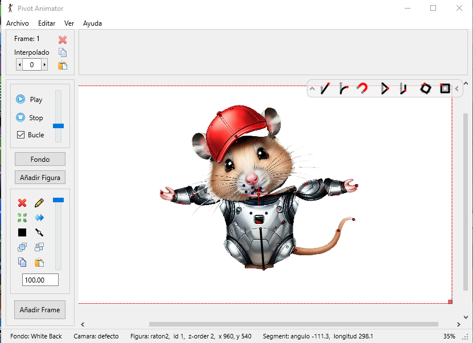Open figure color black swatch
473x343 pixels.
coord(22,232)
